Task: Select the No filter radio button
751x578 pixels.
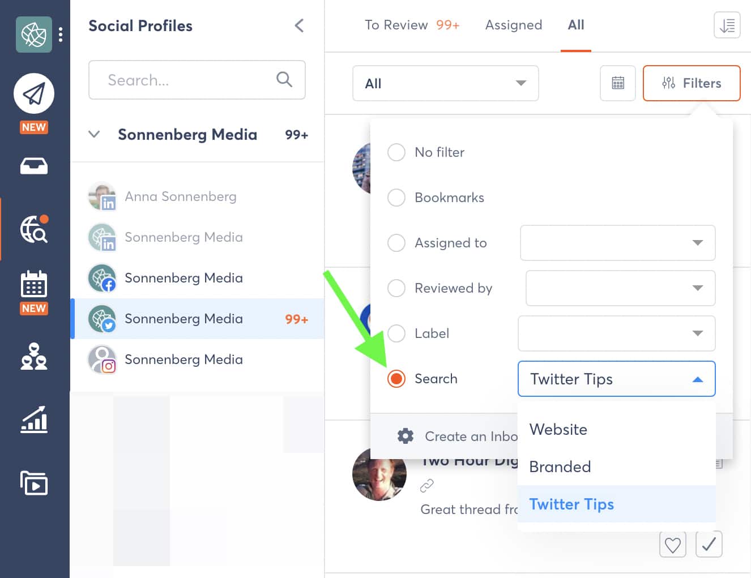Action: coord(396,152)
